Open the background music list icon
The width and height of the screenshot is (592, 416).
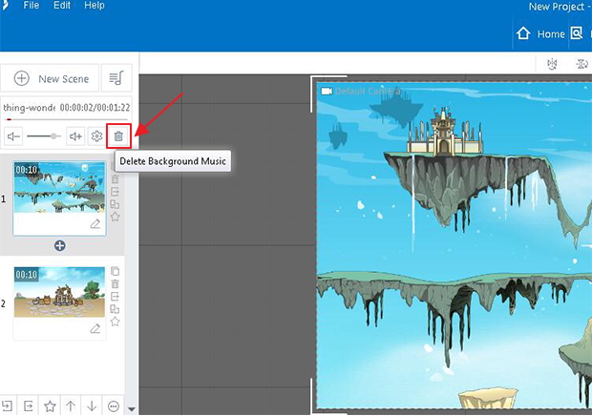(116, 78)
